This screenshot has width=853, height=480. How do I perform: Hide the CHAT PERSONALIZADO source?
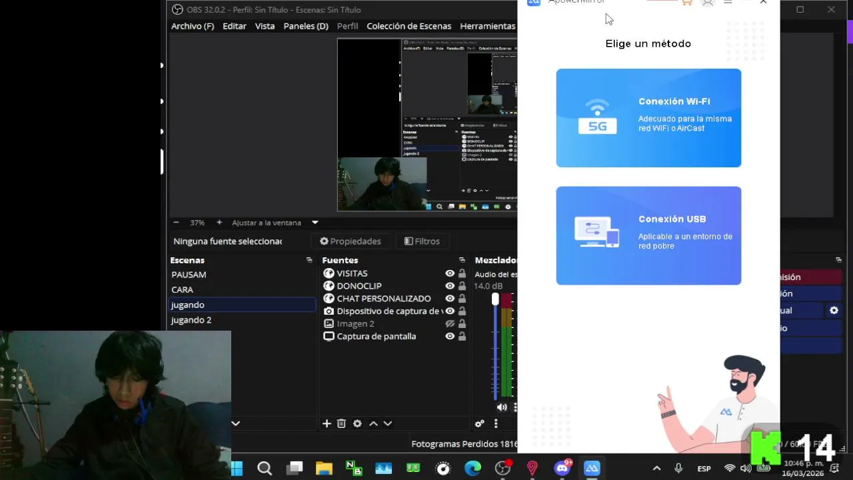pos(450,299)
